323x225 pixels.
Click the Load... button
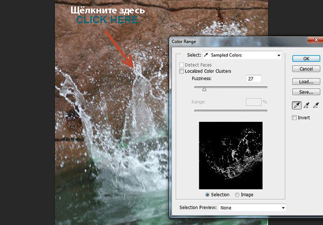coord(306,82)
